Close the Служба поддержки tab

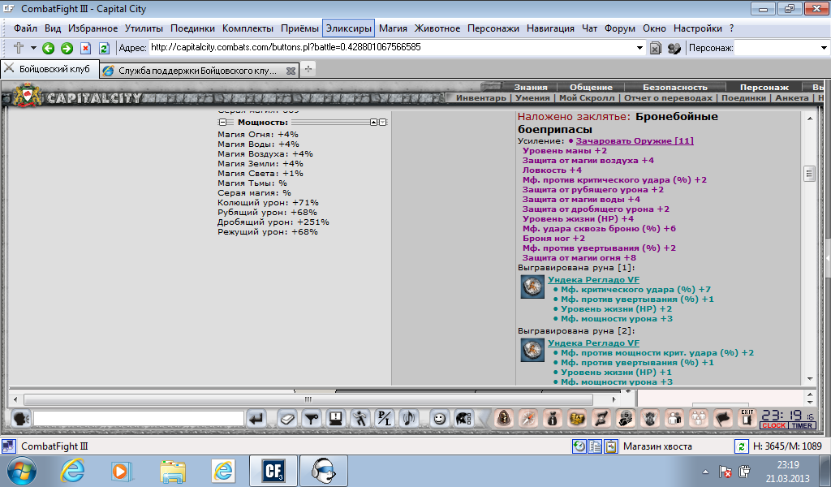[291, 71]
